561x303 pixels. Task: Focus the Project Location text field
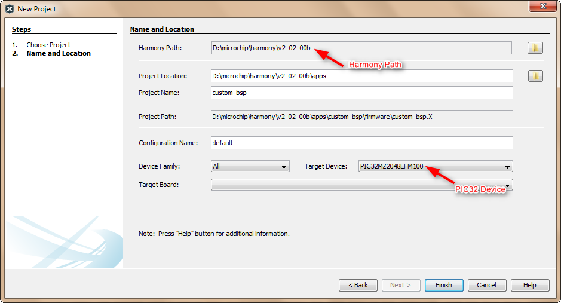click(361, 76)
